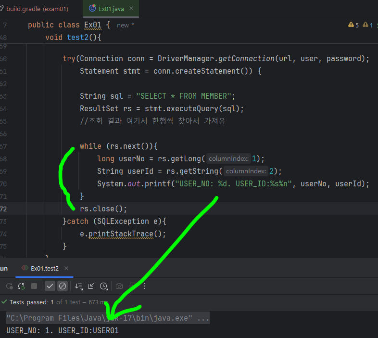Click console line with java.exe path
Viewport: 378px width, 338px height.
click(108, 318)
